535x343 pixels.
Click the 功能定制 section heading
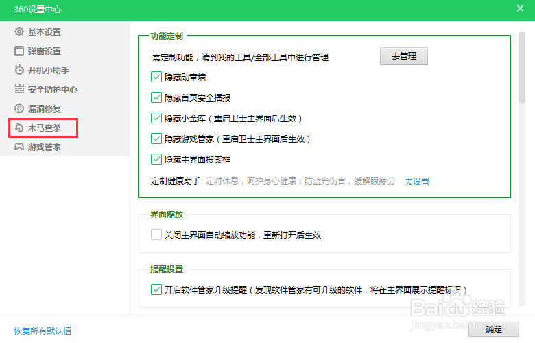[x=167, y=36]
